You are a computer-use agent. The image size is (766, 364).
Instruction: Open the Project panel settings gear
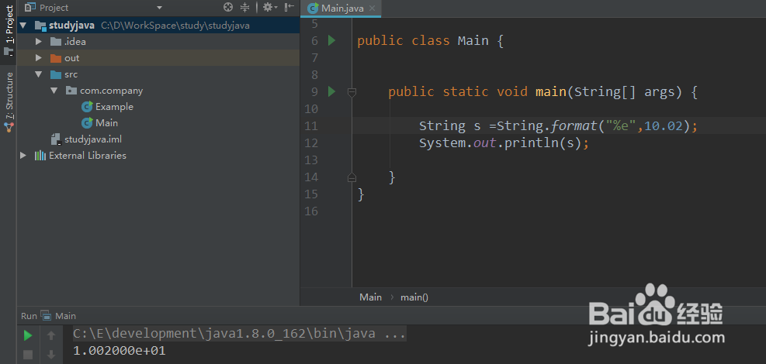point(268,7)
